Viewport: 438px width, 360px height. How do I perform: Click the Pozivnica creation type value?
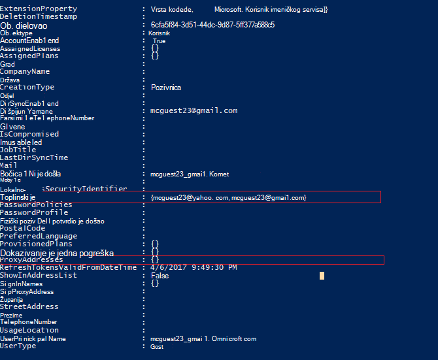coord(166,88)
